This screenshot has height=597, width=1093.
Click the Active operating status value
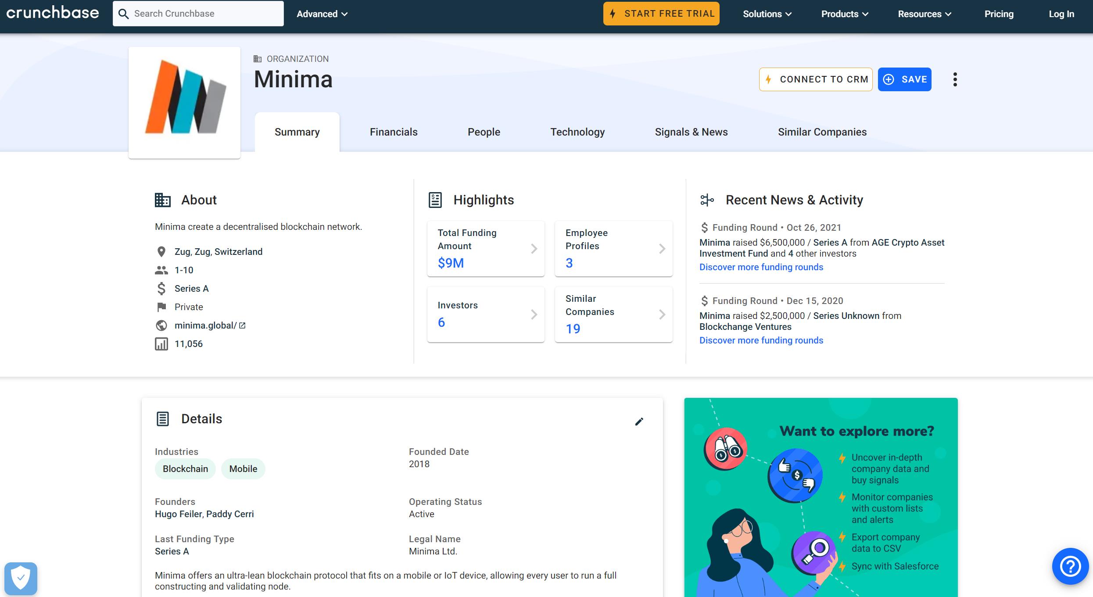pyautogui.click(x=422, y=514)
